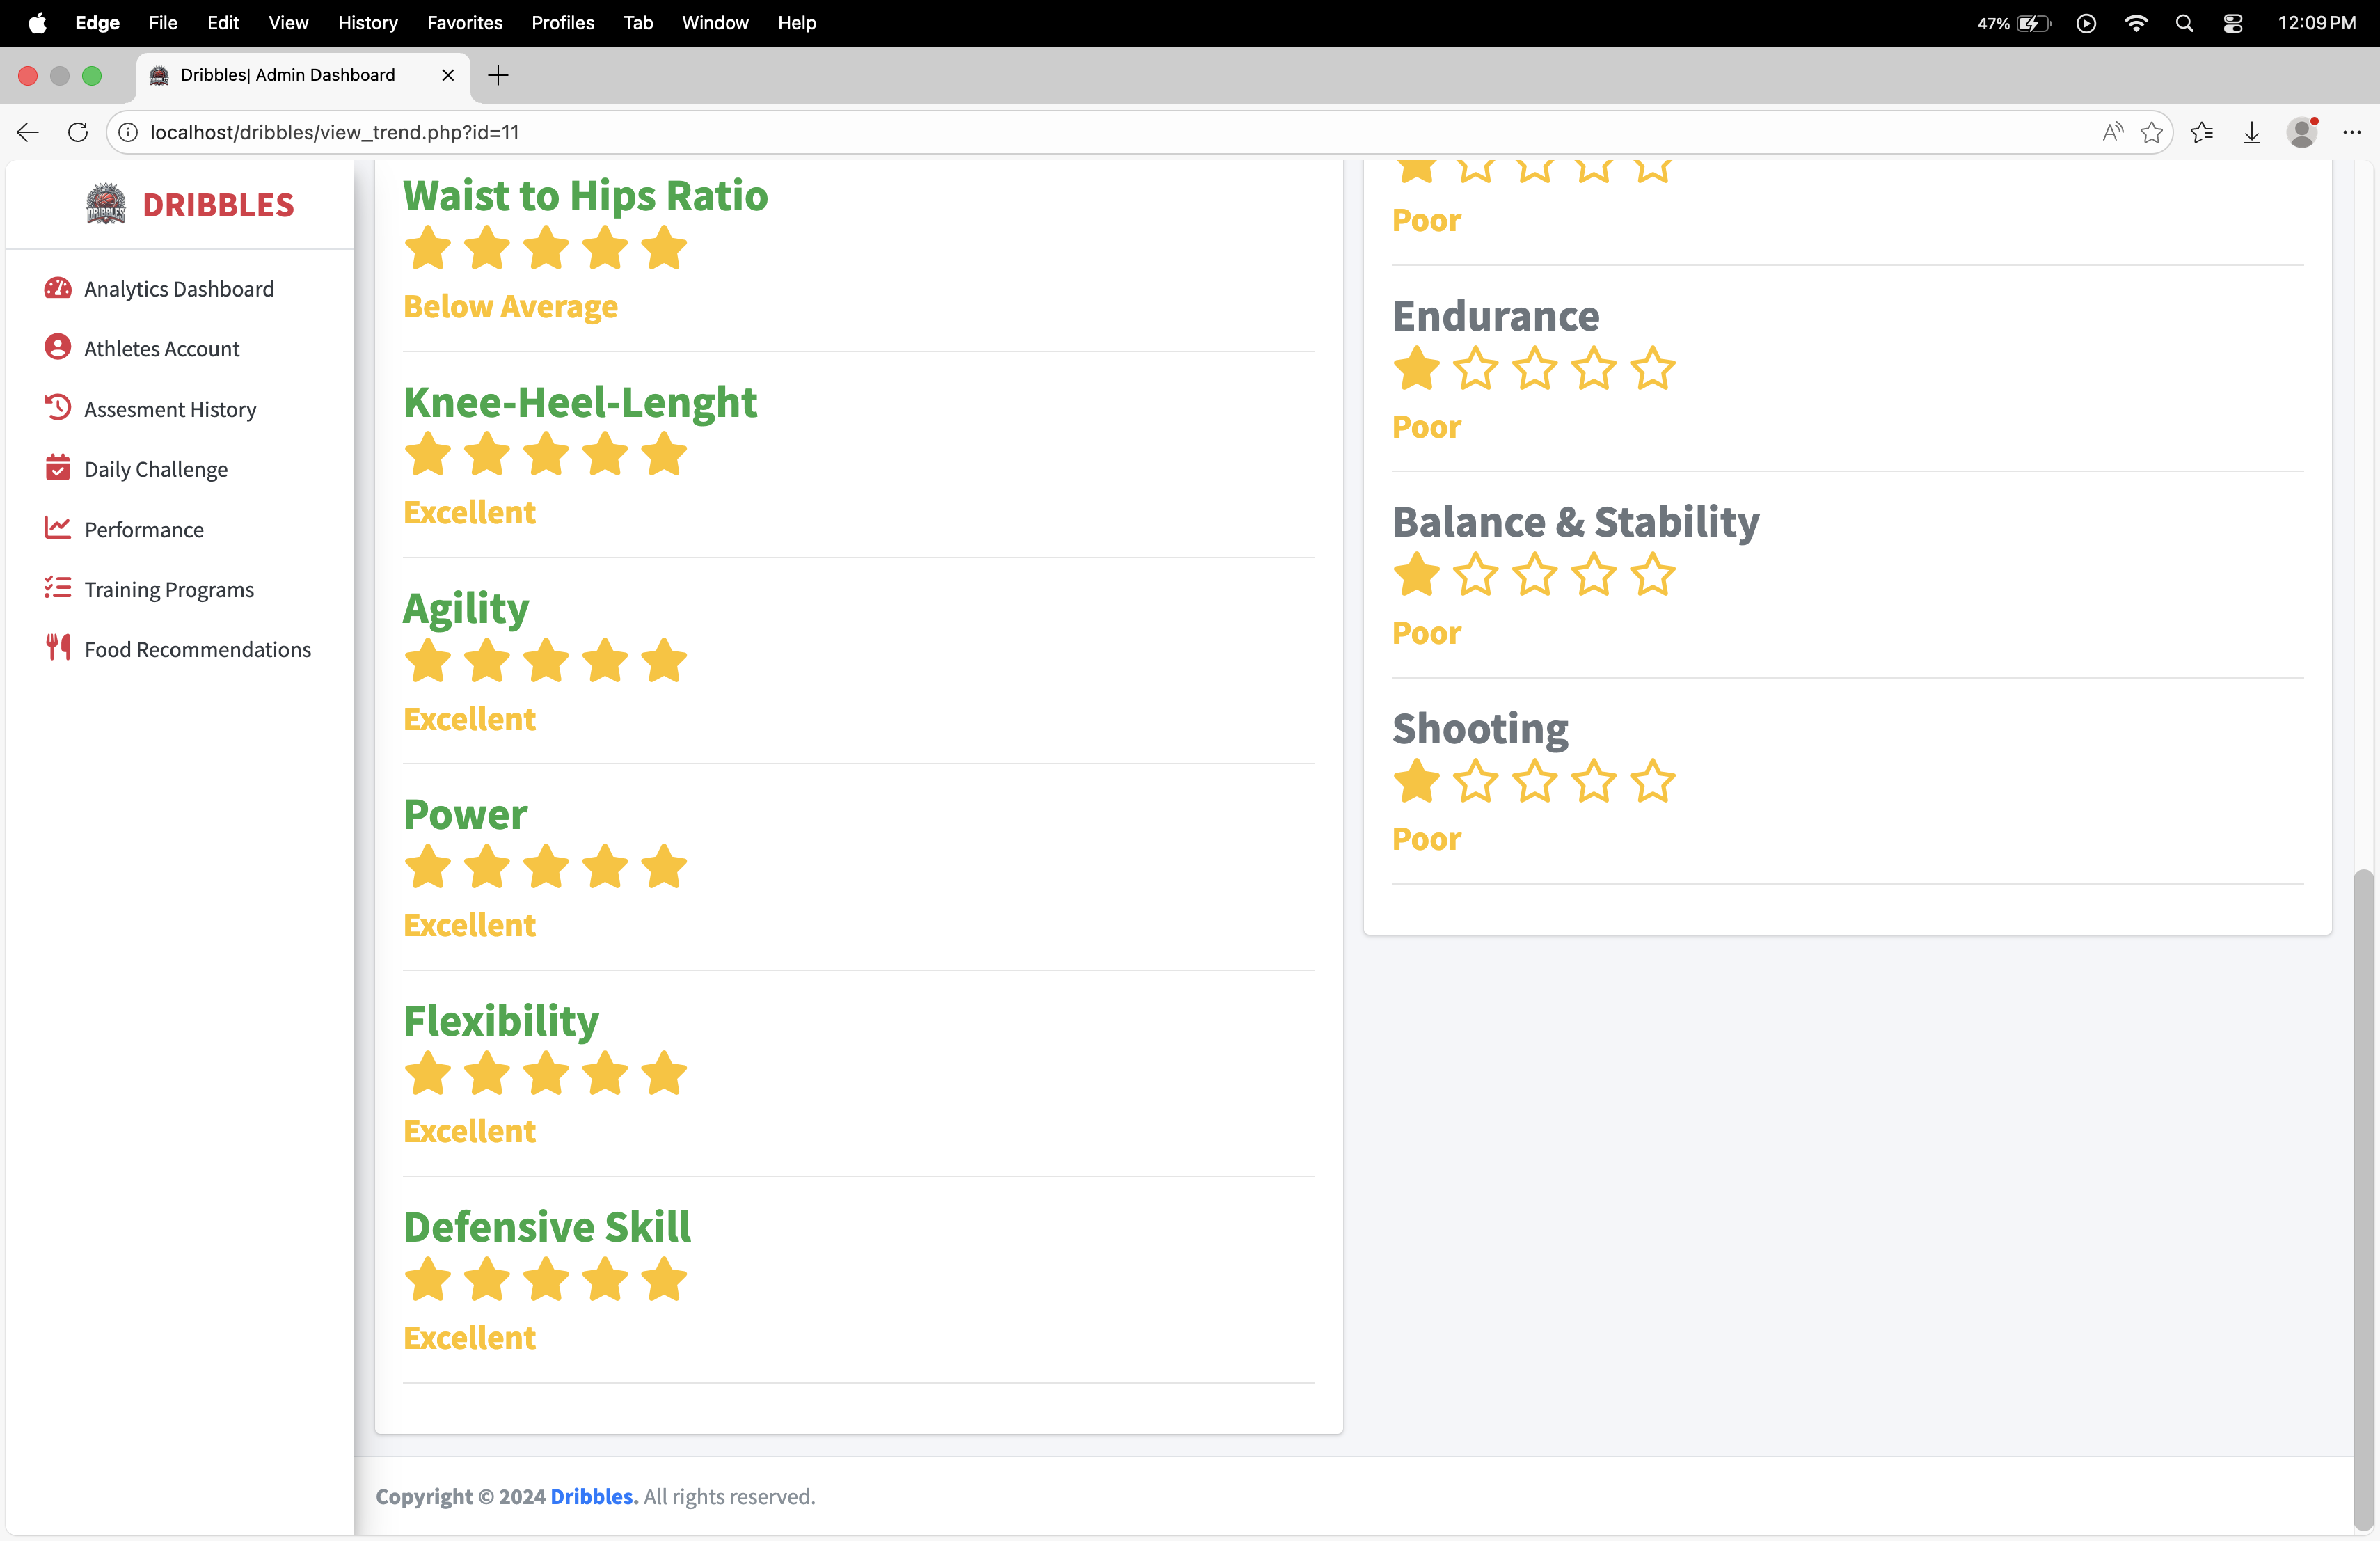Add page to favorites star
Image resolution: width=2380 pixels, height=1541 pixels.
2151,132
